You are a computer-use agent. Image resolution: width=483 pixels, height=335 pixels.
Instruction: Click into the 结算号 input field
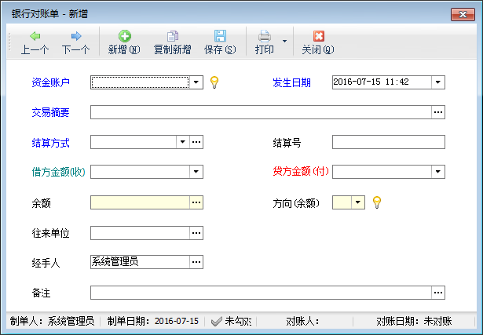click(388, 142)
